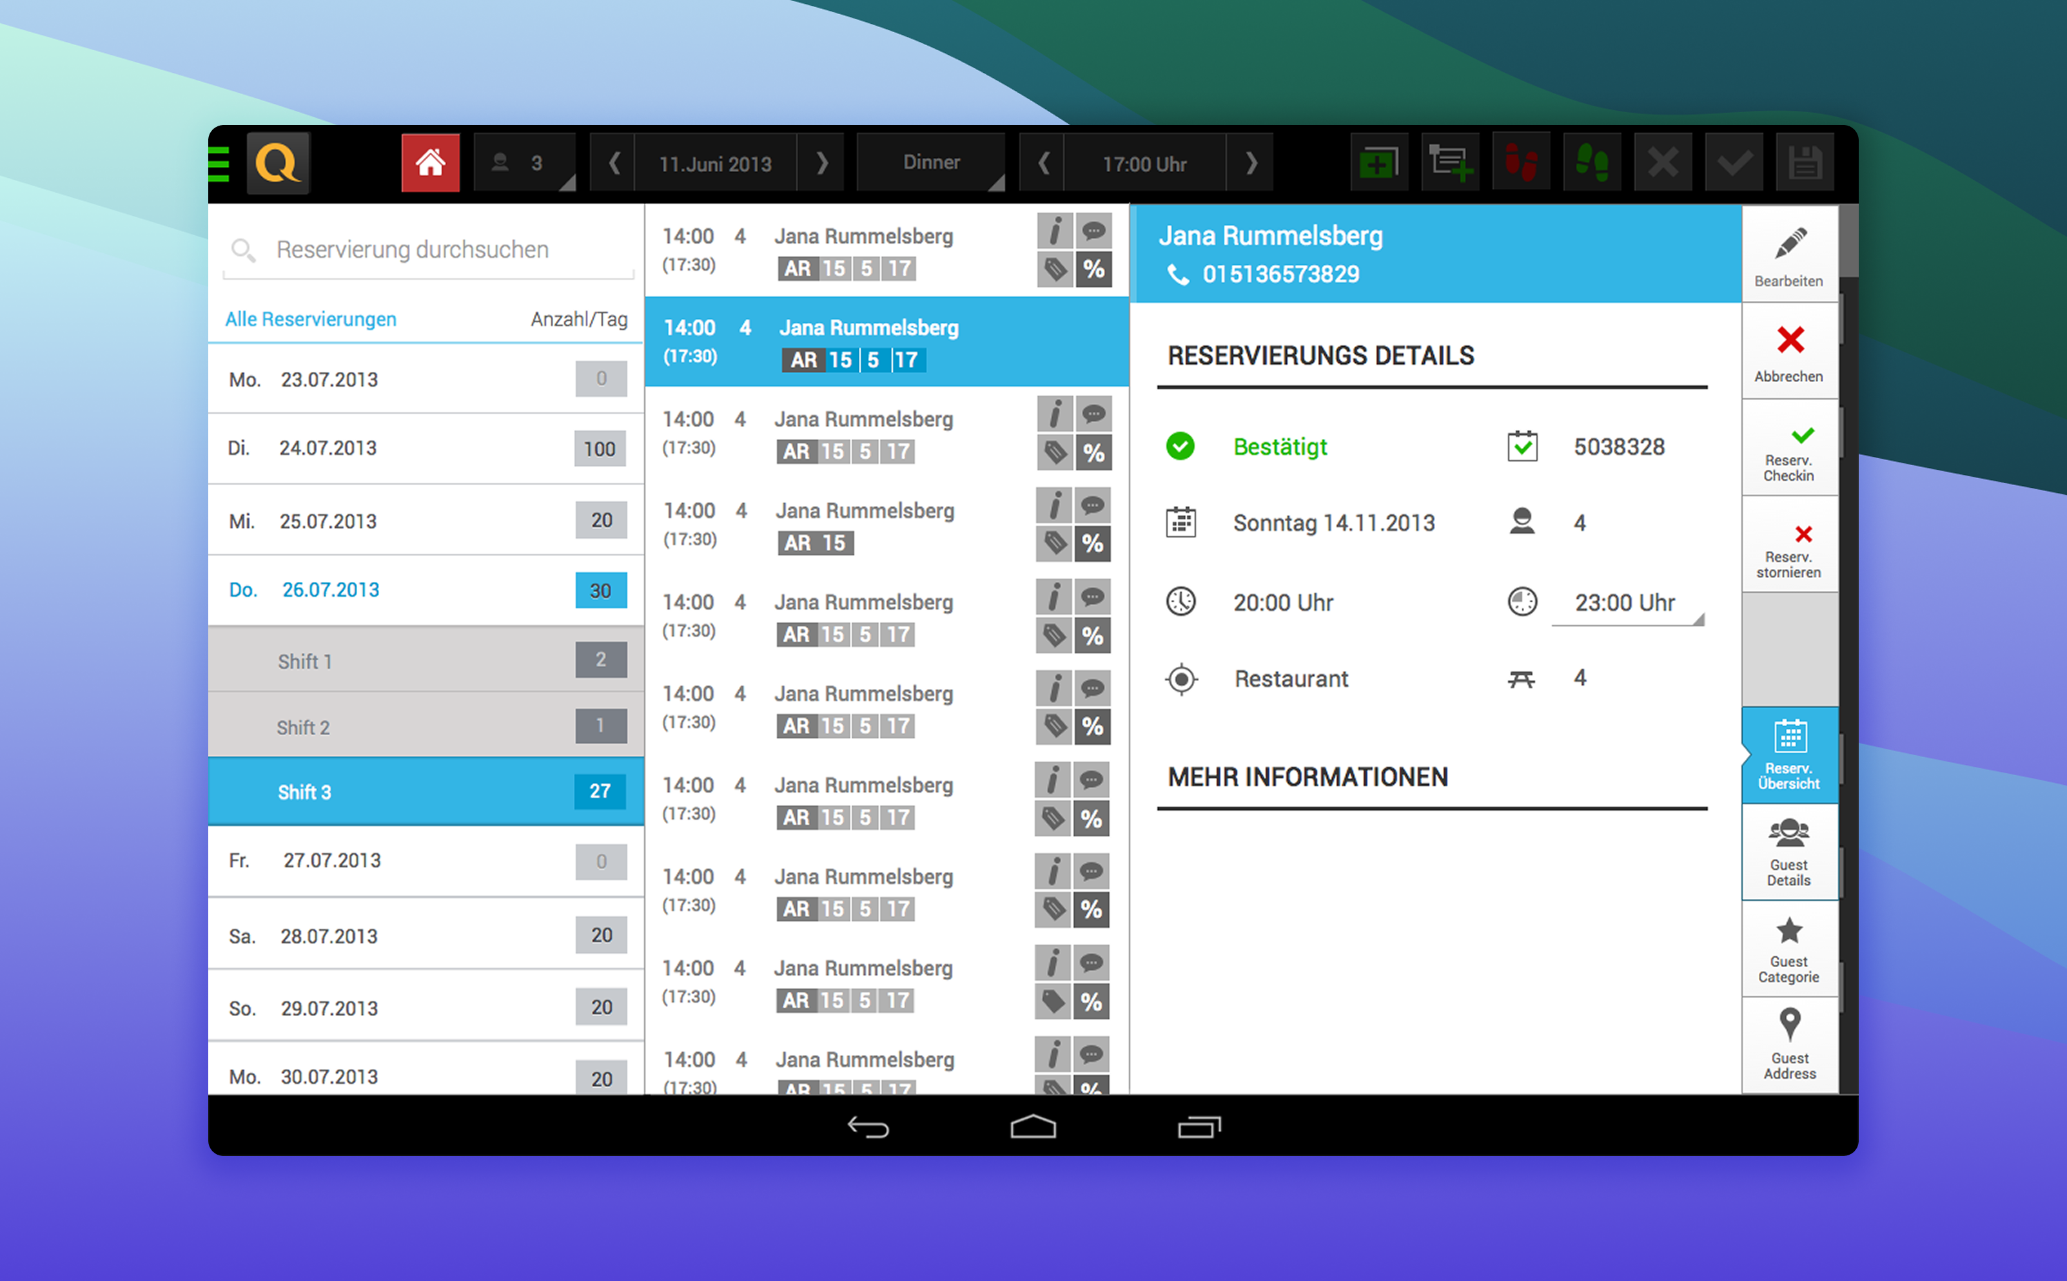Click tag icon on first reservation
This screenshot has height=1281, width=2067.
click(x=1055, y=269)
